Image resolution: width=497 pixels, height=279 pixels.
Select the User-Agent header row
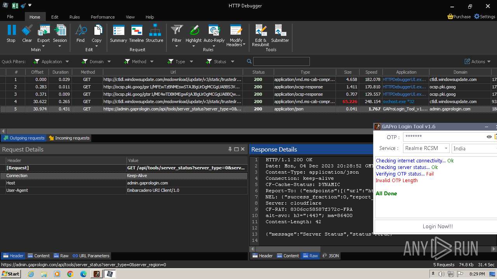pos(124,190)
